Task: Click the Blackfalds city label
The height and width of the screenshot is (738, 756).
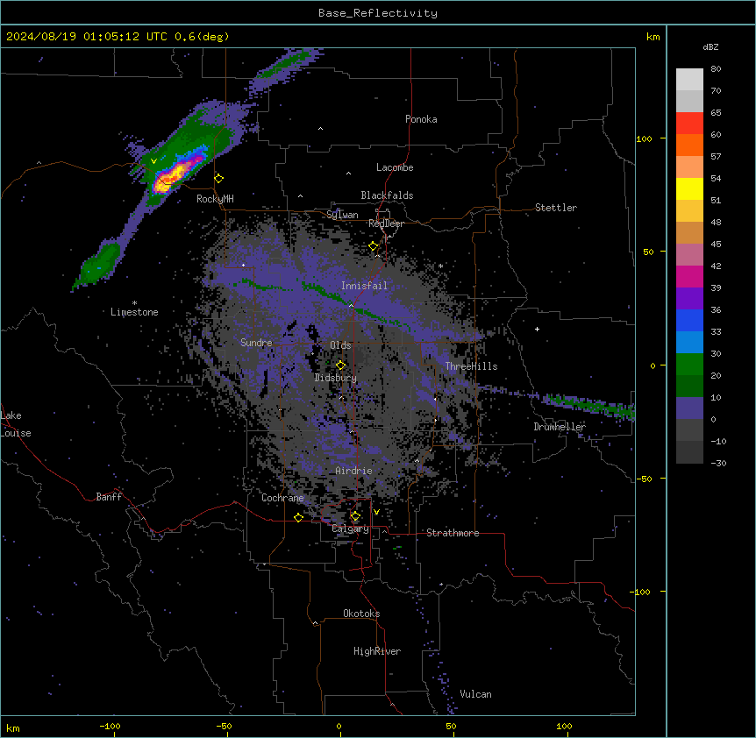Action: (387, 195)
